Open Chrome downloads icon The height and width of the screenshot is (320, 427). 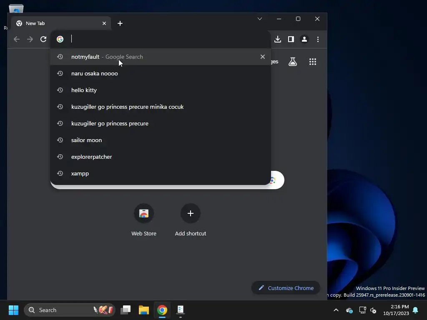[x=277, y=39]
